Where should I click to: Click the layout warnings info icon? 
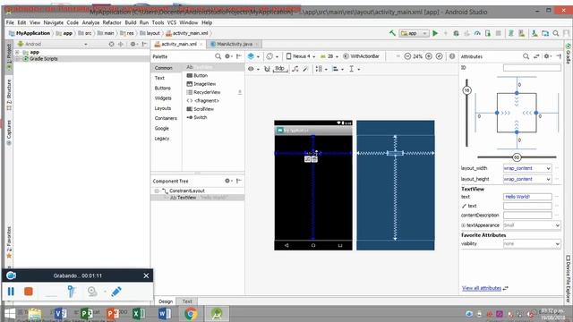pyautogui.click(x=452, y=56)
